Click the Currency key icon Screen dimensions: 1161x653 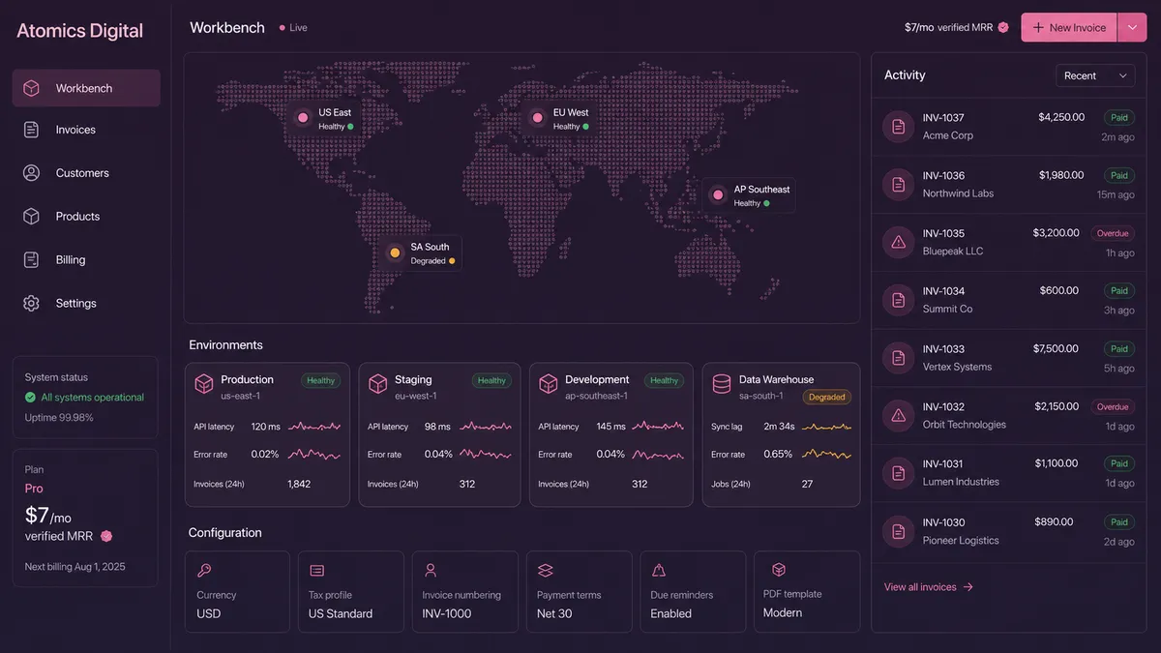tap(203, 571)
